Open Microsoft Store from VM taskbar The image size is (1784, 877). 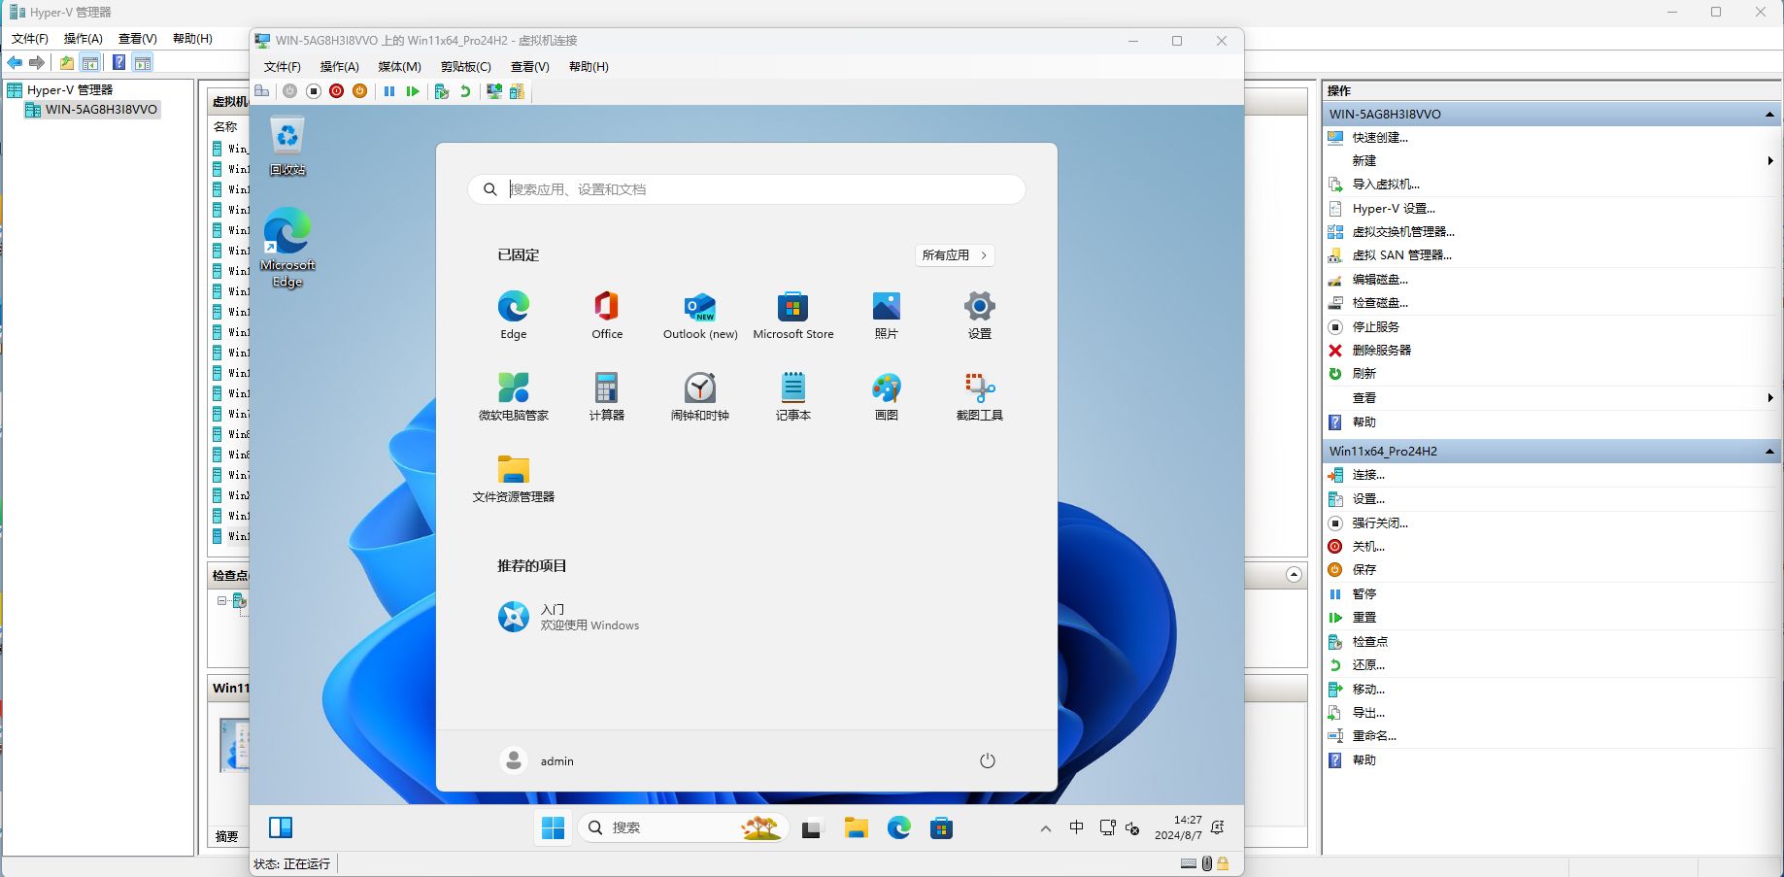point(941,827)
